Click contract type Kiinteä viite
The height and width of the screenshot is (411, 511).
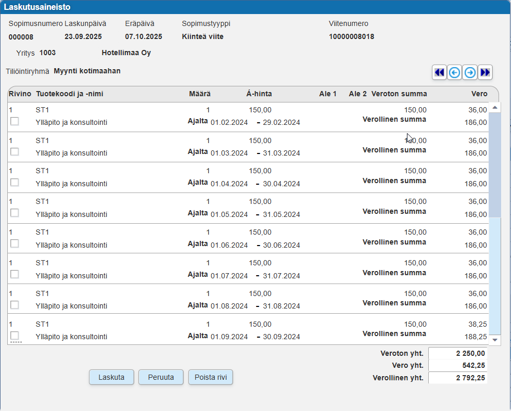pos(203,36)
